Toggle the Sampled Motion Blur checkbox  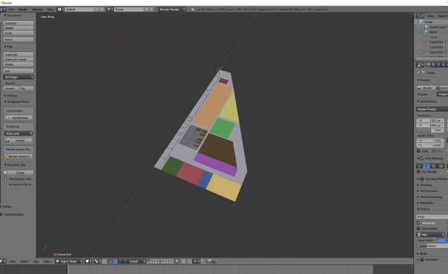[422, 179]
